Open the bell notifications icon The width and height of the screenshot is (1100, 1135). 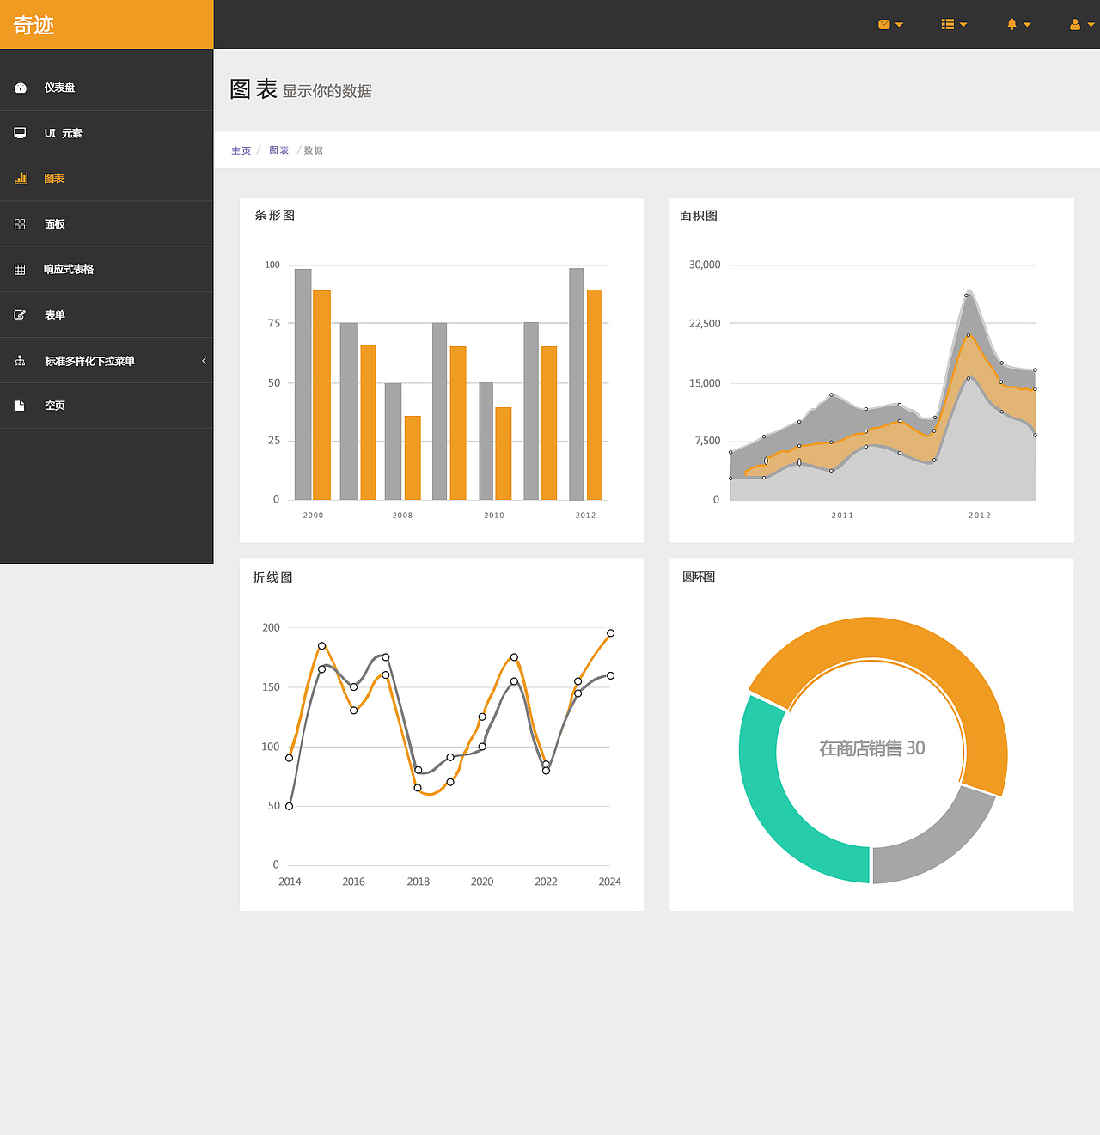pyautogui.click(x=1011, y=24)
